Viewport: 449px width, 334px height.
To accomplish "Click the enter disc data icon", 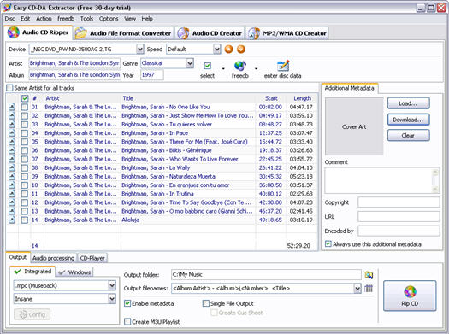I will (x=283, y=66).
